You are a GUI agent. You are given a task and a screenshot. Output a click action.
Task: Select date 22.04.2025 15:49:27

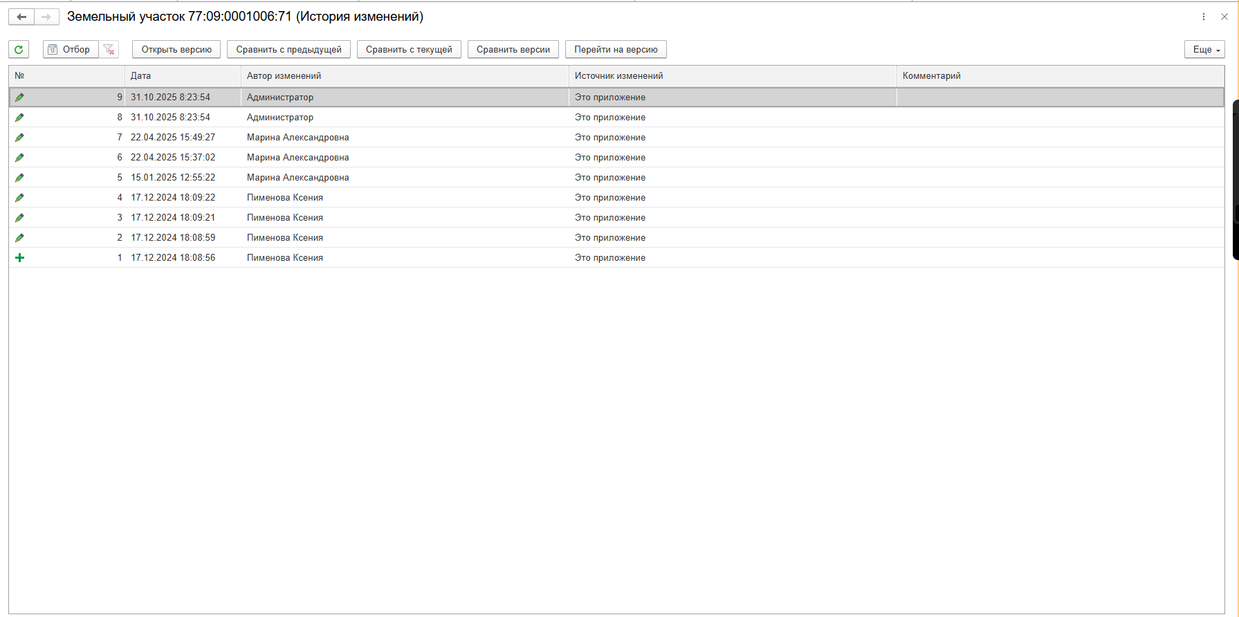(173, 138)
